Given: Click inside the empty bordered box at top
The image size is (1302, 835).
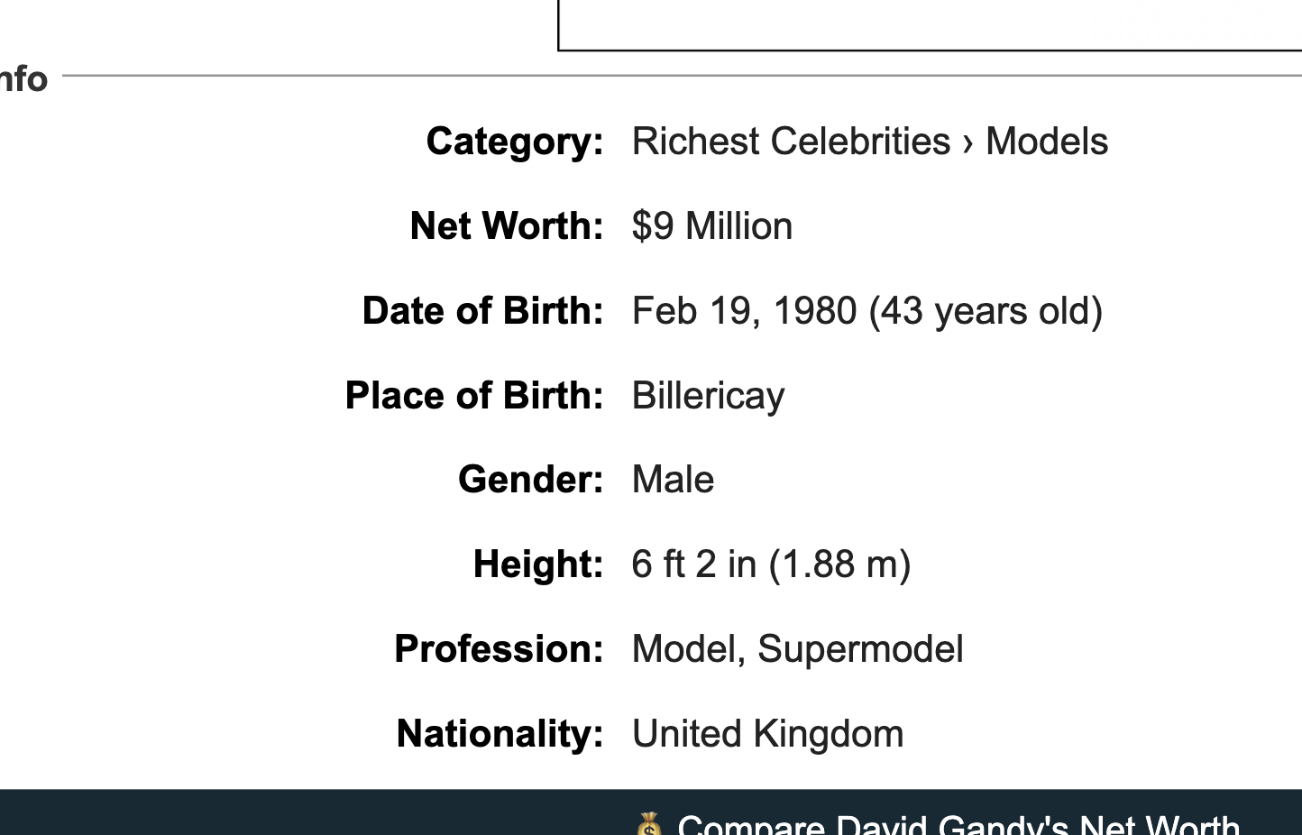Looking at the screenshot, I should 930,23.
